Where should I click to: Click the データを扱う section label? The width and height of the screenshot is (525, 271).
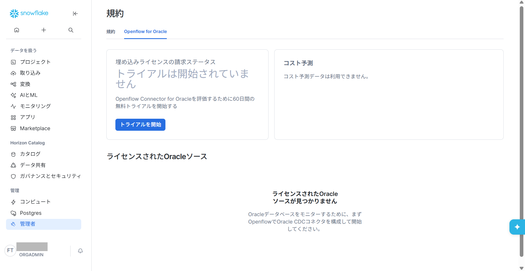[x=24, y=50]
